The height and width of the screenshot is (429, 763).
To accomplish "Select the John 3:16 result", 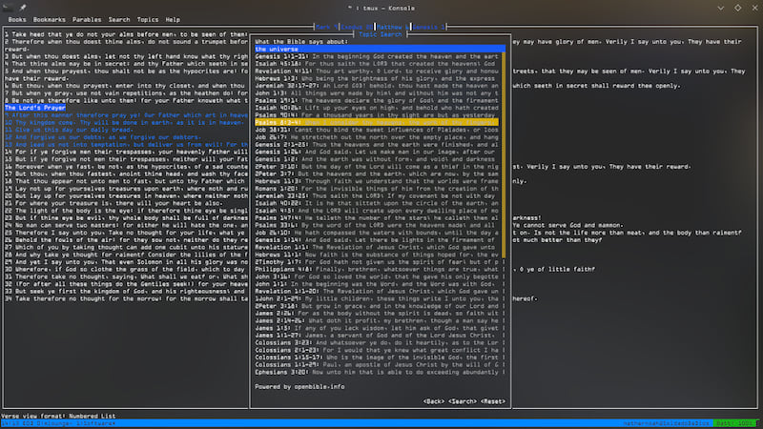I will (x=377, y=276).
